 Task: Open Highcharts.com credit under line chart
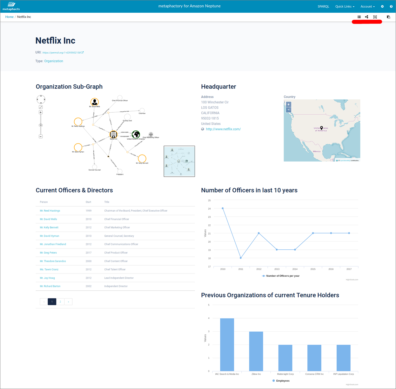[352, 280]
